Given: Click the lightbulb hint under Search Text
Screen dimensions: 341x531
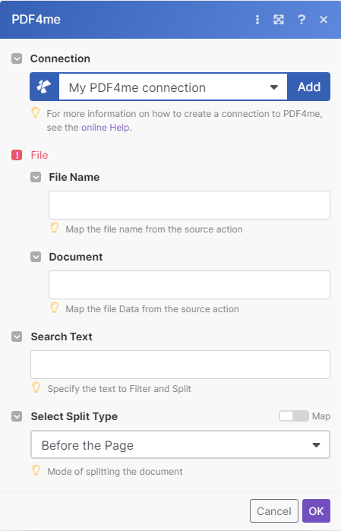Looking at the screenshot, I should tap(36, 388).
